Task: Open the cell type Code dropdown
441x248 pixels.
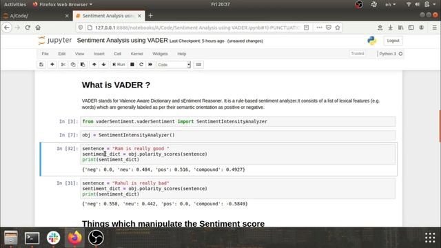Action: [x=174, y=65]
